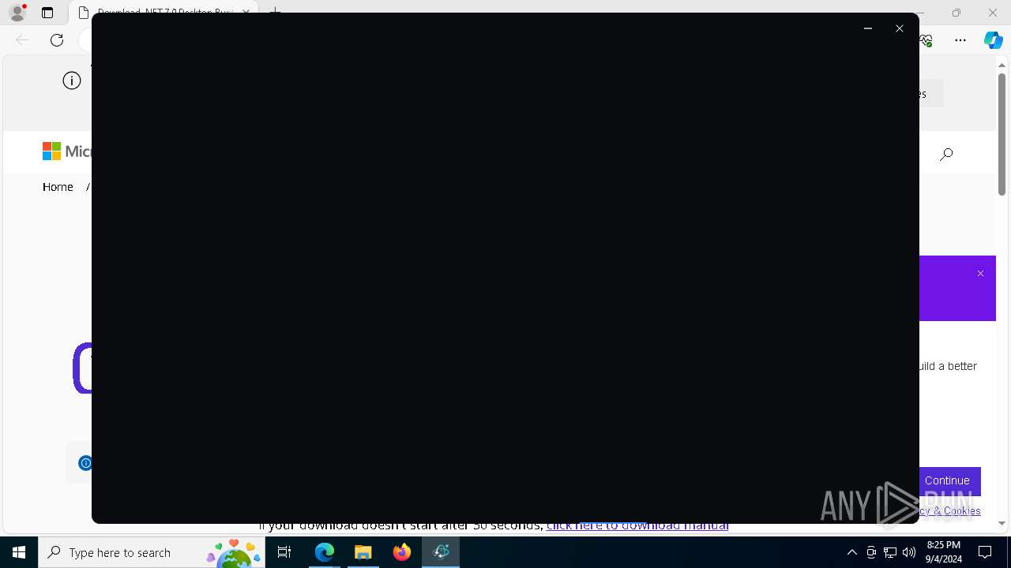Refresh the page in the Edge browser
The width and height of the screenshot is (1011, 568).
[57, 40]
